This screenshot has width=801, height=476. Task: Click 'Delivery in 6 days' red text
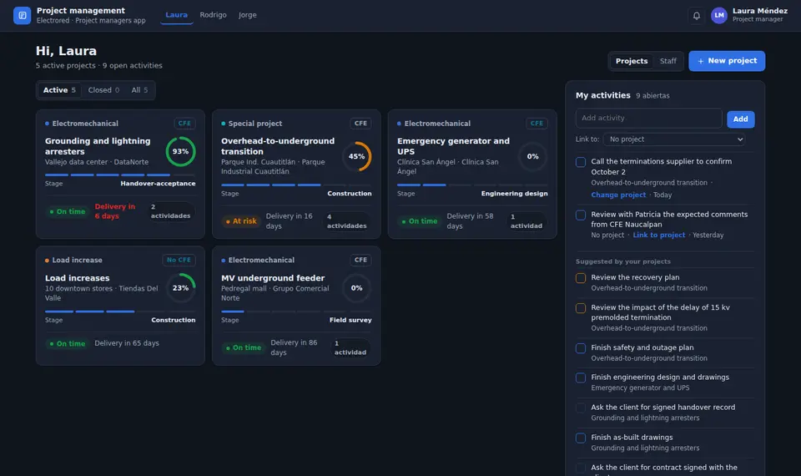(x=115, y=211)
